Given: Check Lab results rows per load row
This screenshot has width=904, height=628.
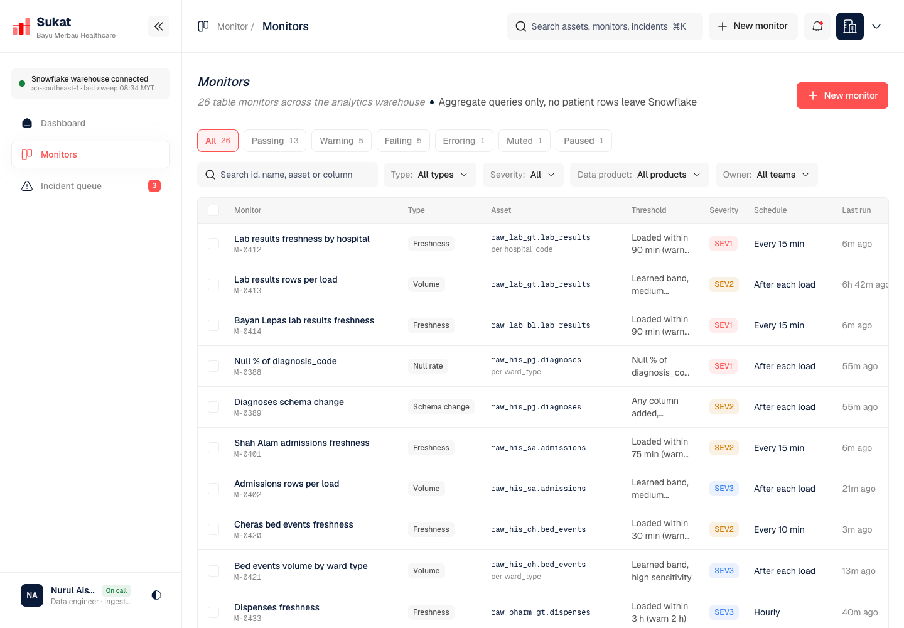Looking at the screenshot, I should click(213, 284).
